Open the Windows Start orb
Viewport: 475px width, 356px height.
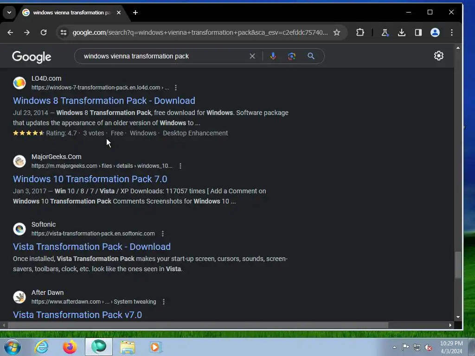(x=13, y=347)
